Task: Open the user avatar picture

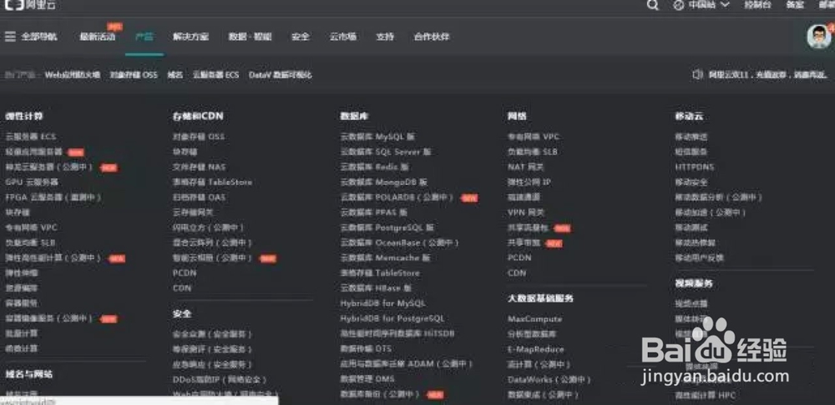Action: click(x=818, y=36)
